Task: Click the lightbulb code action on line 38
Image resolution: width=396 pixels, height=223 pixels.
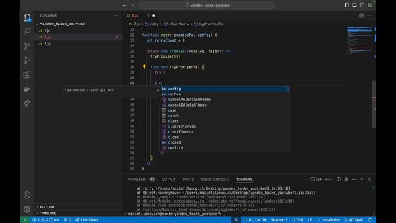Action: [144, 67]
